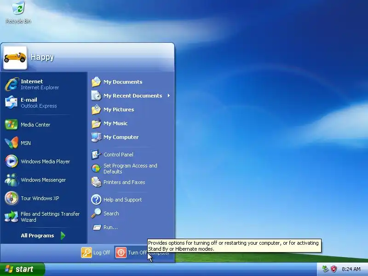Viewport: 368px width, 276px height.
Task: Launch MSN butterfly icon
Action: 11,143
